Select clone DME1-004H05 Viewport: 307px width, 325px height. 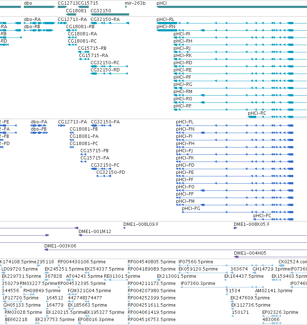click(x=250, y=253)
